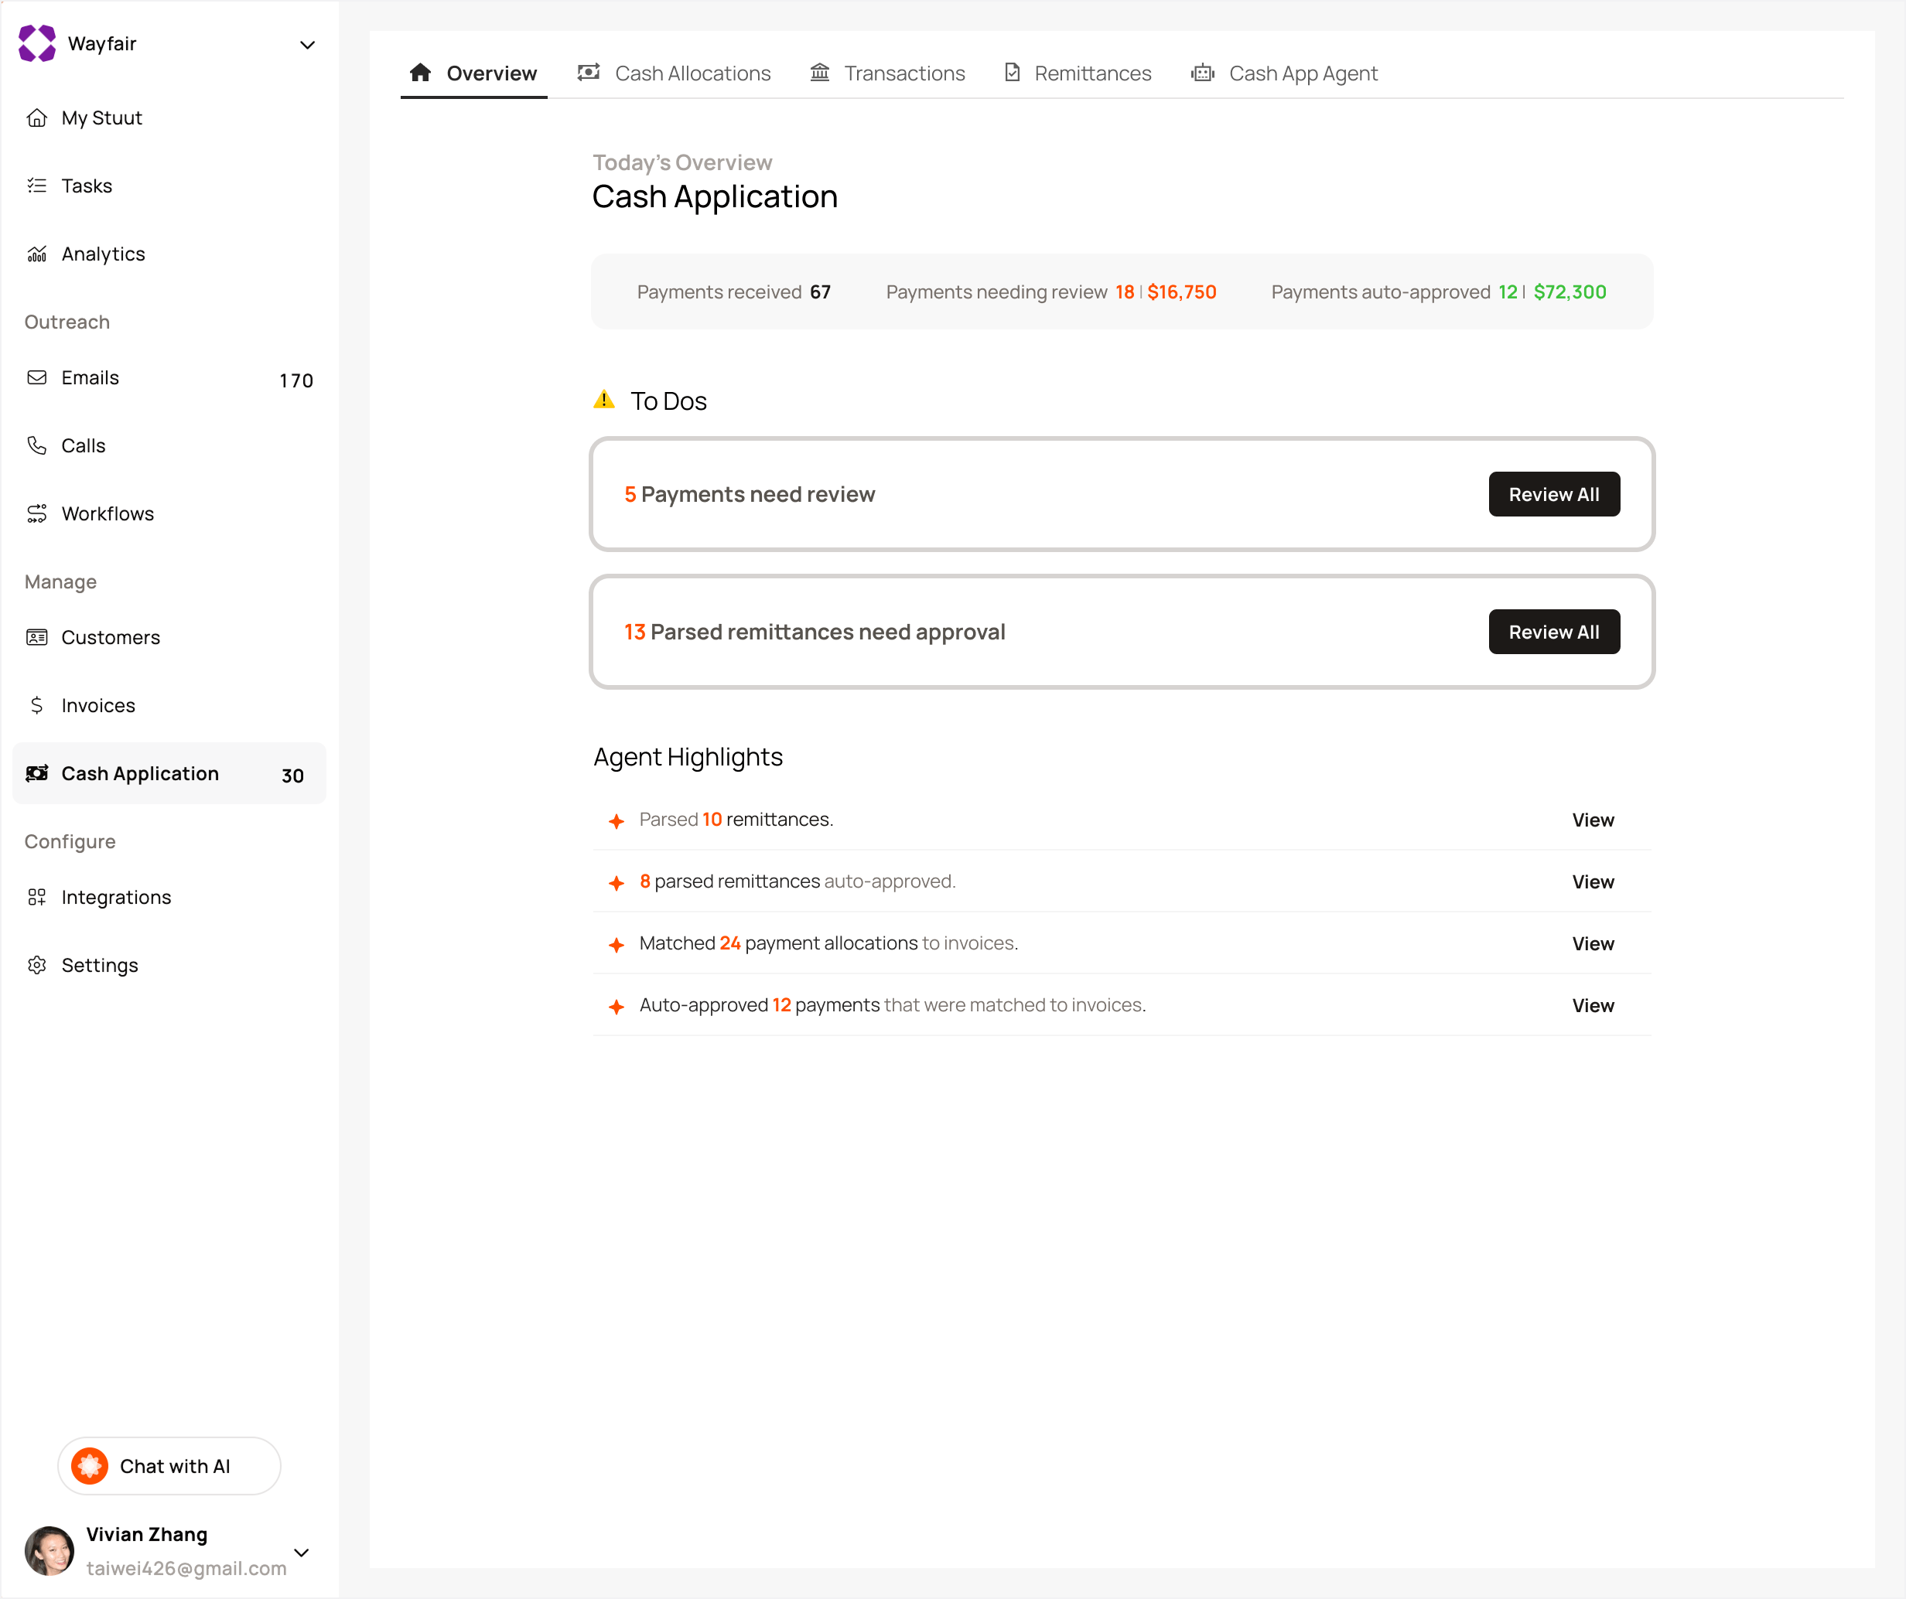
Task: Click the Emails envelope icon
Action: click(37, 377)
